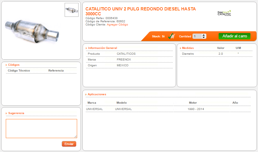Viewport: 258px width, 152px height.
Task: Click the MEXICO origin value
Action: 123,65
